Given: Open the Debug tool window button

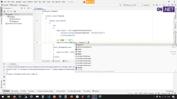Looking at the screenshot, I should [x=15, y=91].
